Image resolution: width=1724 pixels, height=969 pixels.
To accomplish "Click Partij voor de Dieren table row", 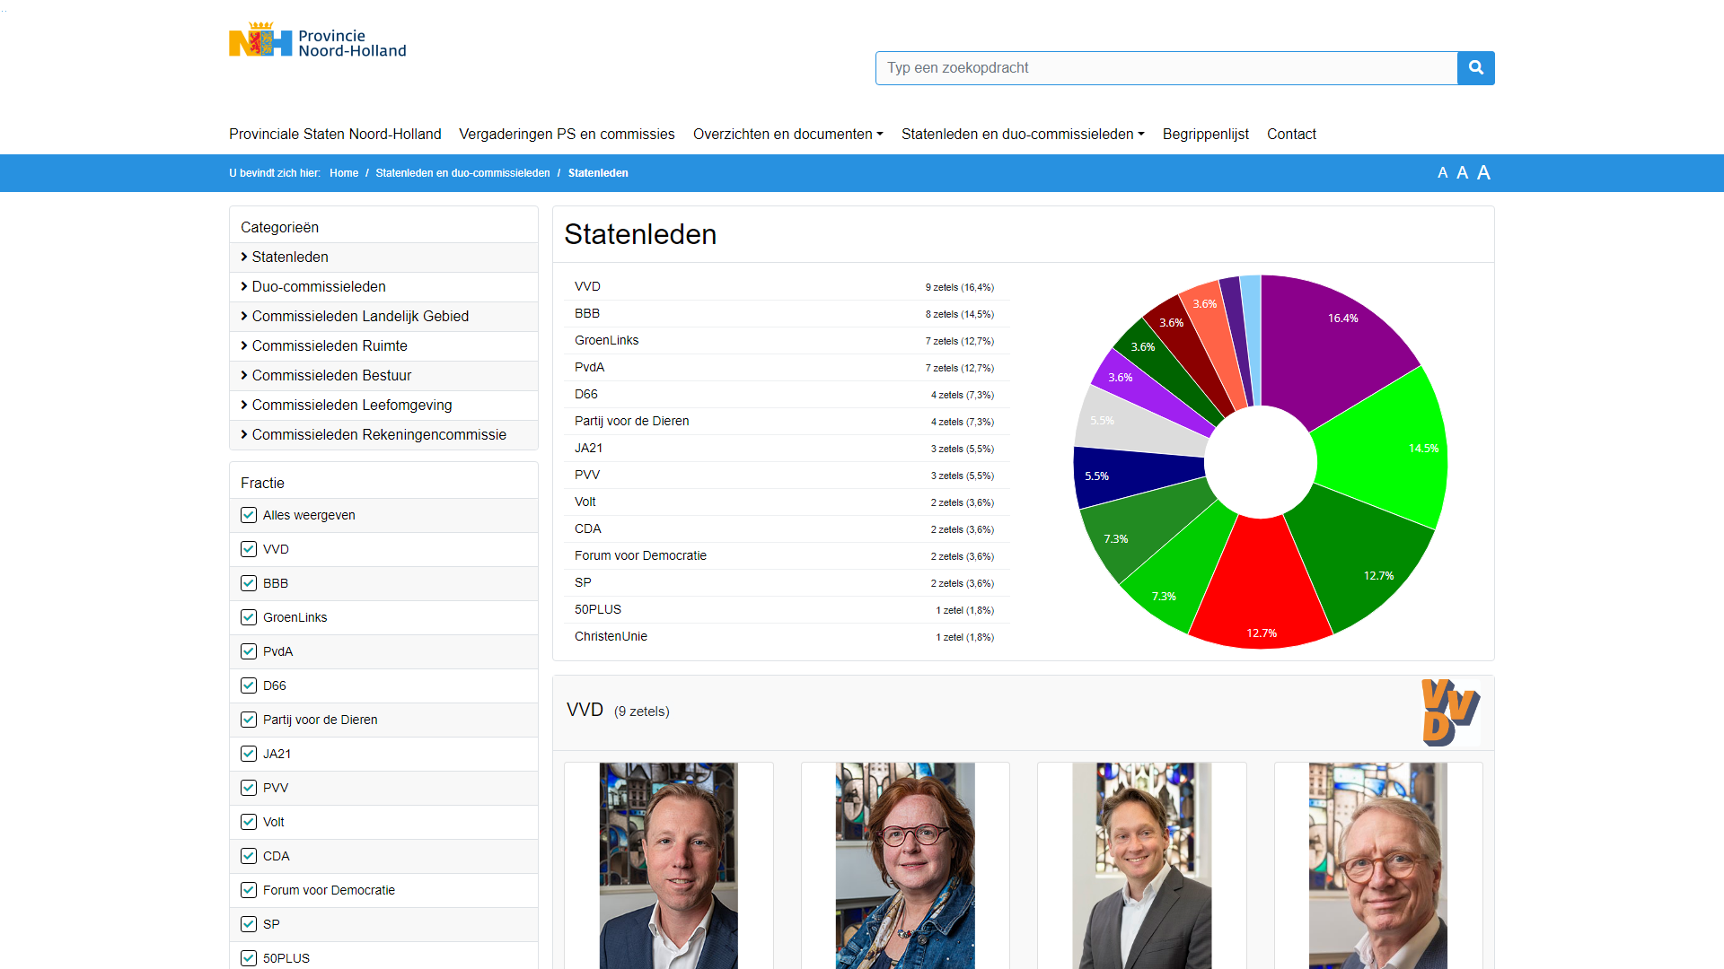I will (786, 422).
